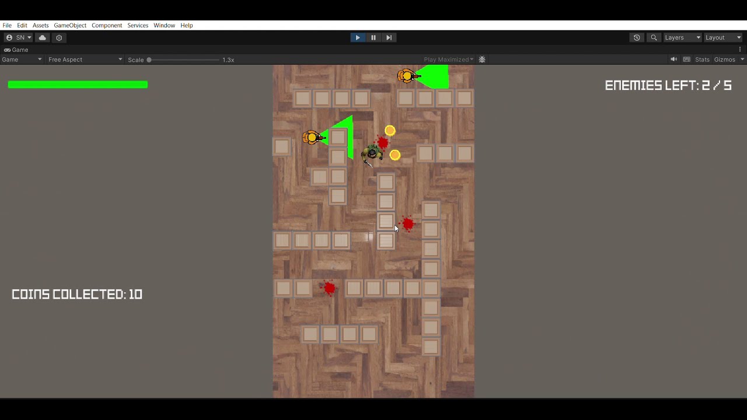
Task: Pause the running game
Action: (x=373, y=37)
